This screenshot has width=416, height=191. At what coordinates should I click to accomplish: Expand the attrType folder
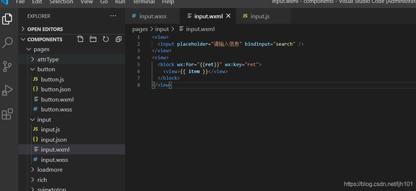coord(32,59)
